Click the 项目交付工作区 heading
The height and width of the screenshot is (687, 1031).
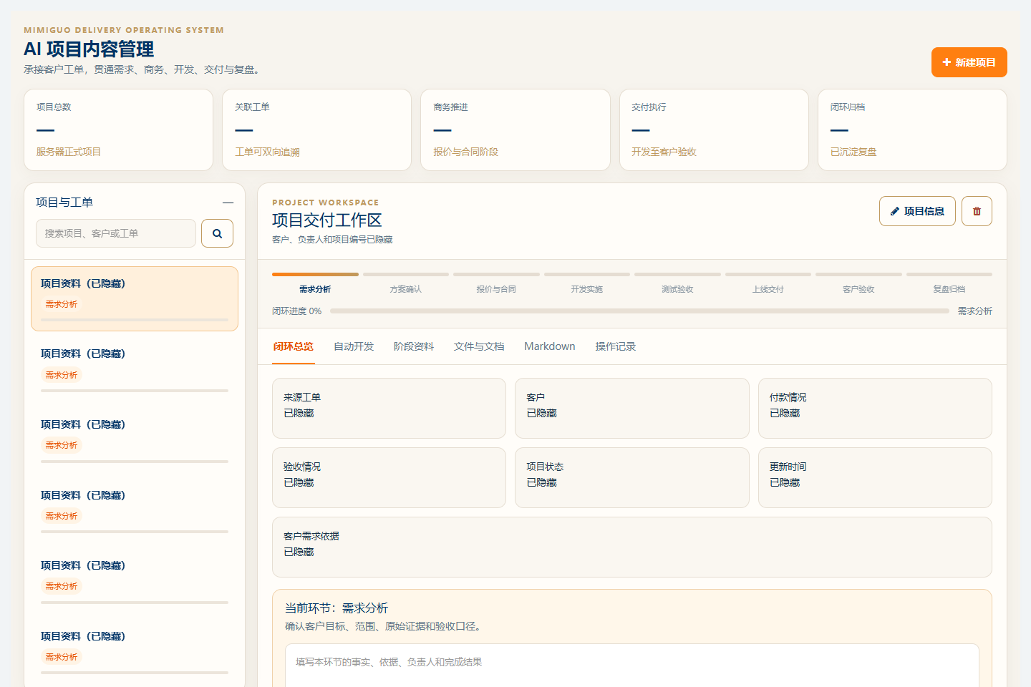(327, 220)
